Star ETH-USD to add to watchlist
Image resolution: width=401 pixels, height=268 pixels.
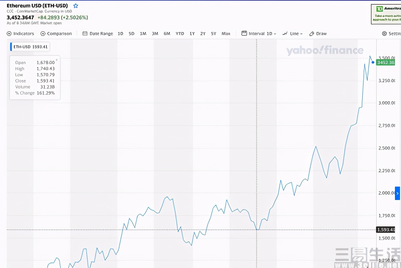point(76,6)
